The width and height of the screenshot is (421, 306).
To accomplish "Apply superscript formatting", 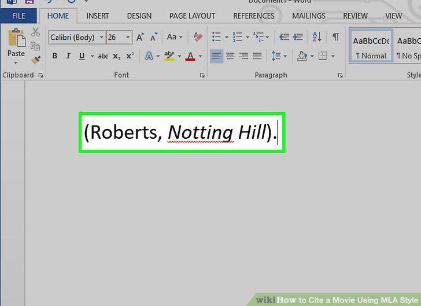I will pos(130,56).
